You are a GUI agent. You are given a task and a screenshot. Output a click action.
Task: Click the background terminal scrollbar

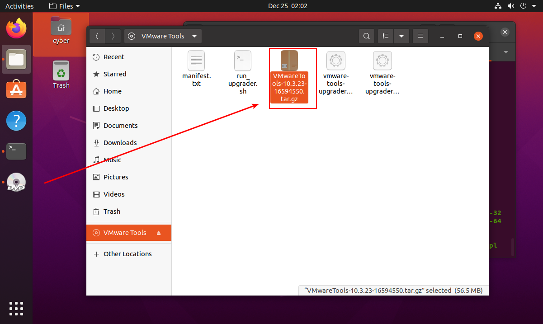[x=513, y=247]
